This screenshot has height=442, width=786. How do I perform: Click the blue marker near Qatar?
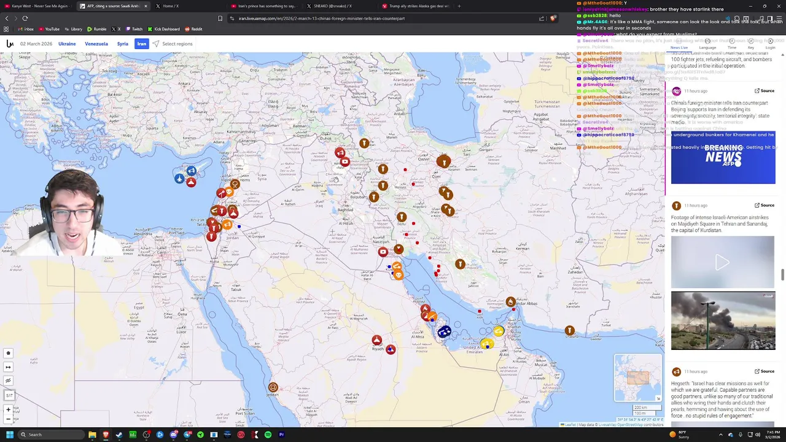pos(444,331)
